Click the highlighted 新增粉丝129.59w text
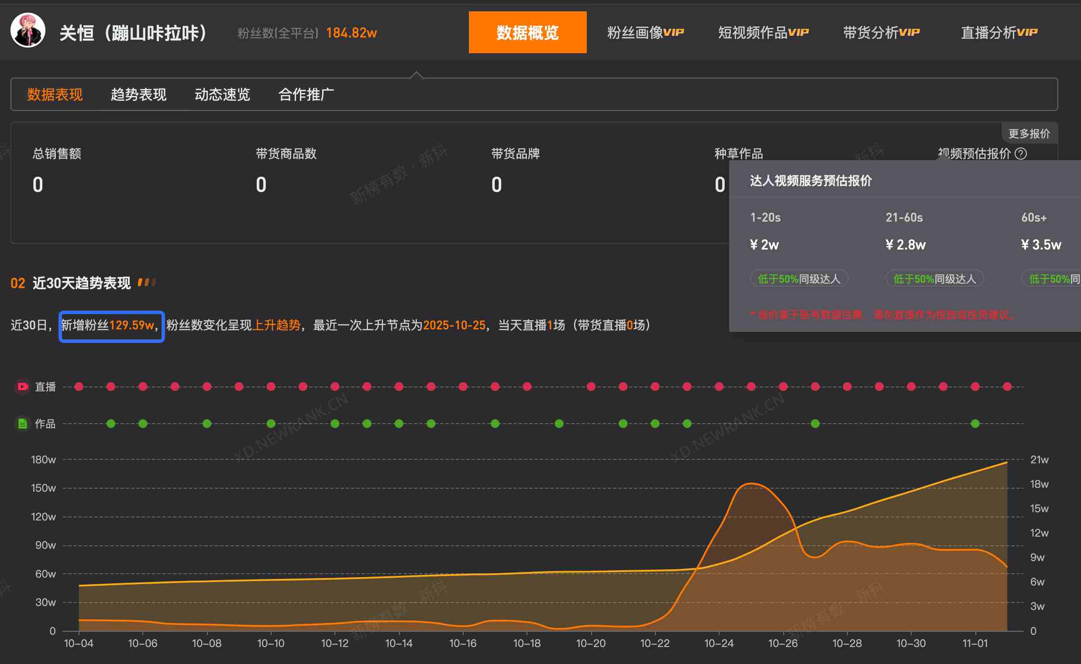Viewport: 1081px width, 664px height. coord(111,325)
